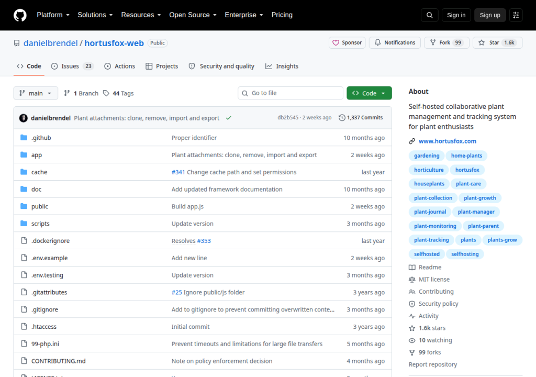This screenshot has width=536, height=377.
Task: Click the .github folder icon
Action: 24,138
